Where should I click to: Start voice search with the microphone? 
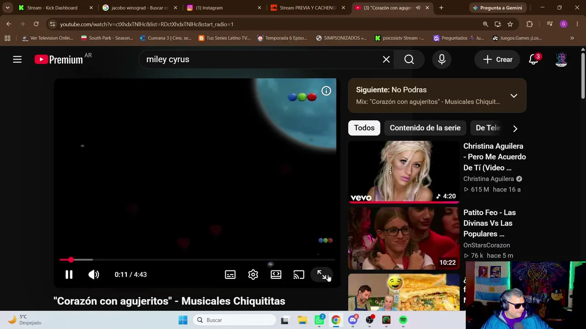(x=442, y=59)
